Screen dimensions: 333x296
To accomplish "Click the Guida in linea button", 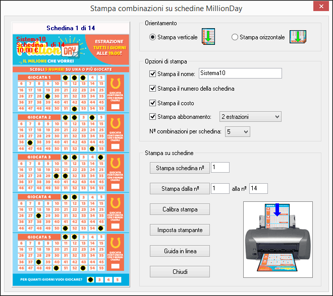I will point(179,251).
